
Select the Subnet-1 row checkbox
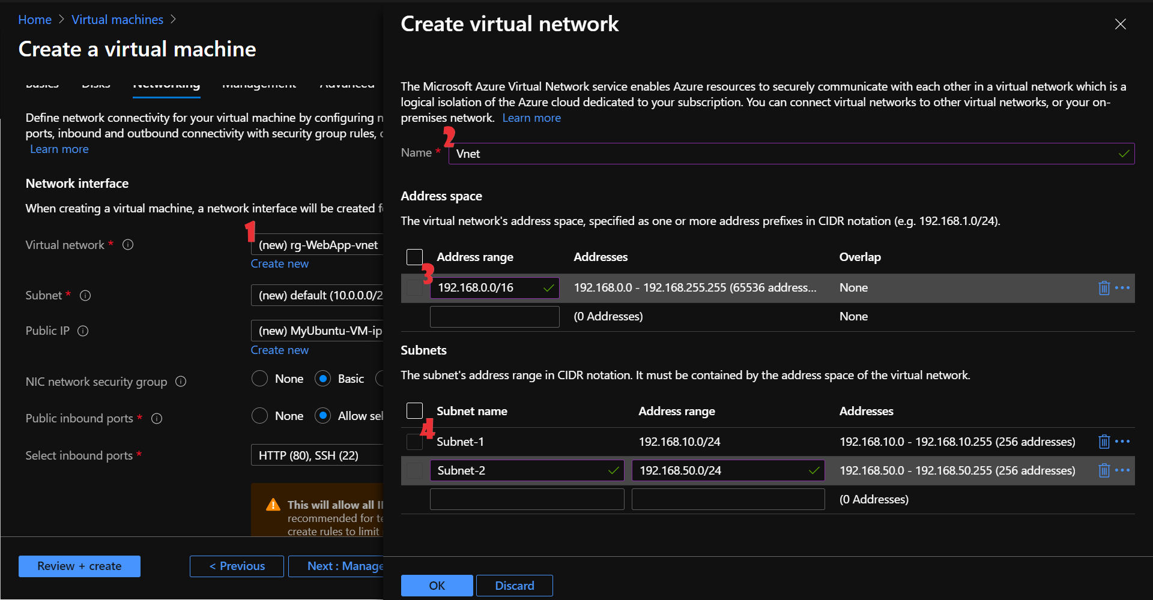pyautogui.click(x=414, y=442)
